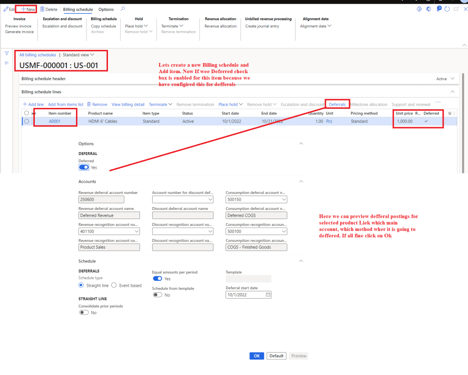Click the refresh icon in top-right corner
Screen dimensions: 468x375
(x=447, y=9)
